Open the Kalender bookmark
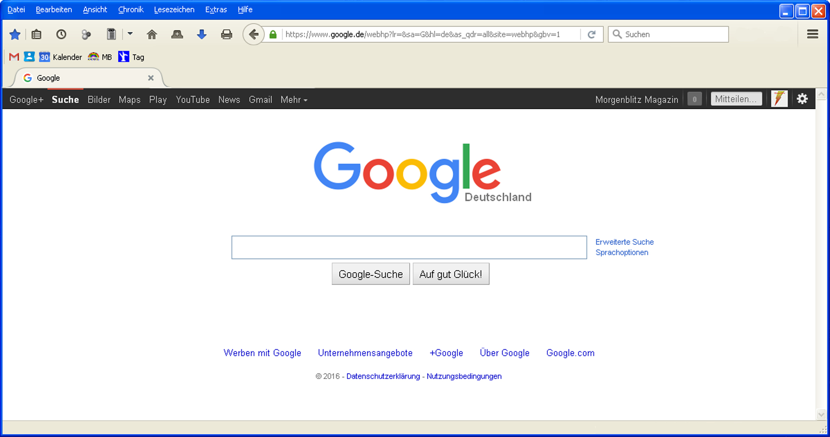 61,57
